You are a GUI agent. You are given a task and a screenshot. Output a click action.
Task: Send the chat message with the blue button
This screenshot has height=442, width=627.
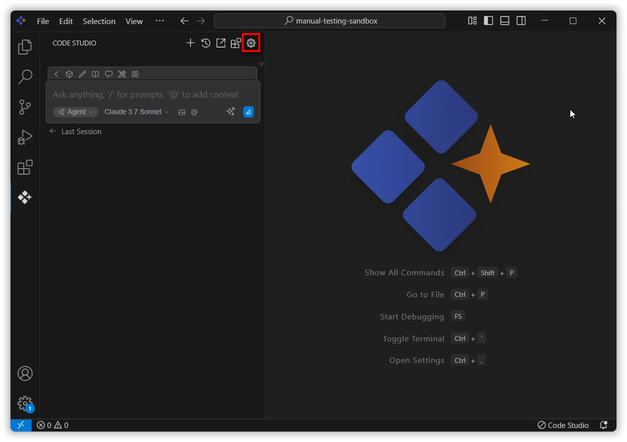(248, 112)
